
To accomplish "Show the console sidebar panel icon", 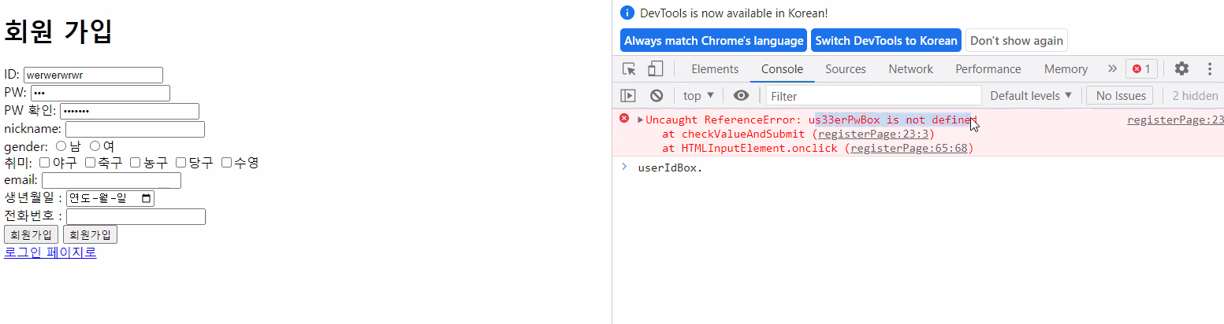I will pyautogui.click(x=628, y=96).
